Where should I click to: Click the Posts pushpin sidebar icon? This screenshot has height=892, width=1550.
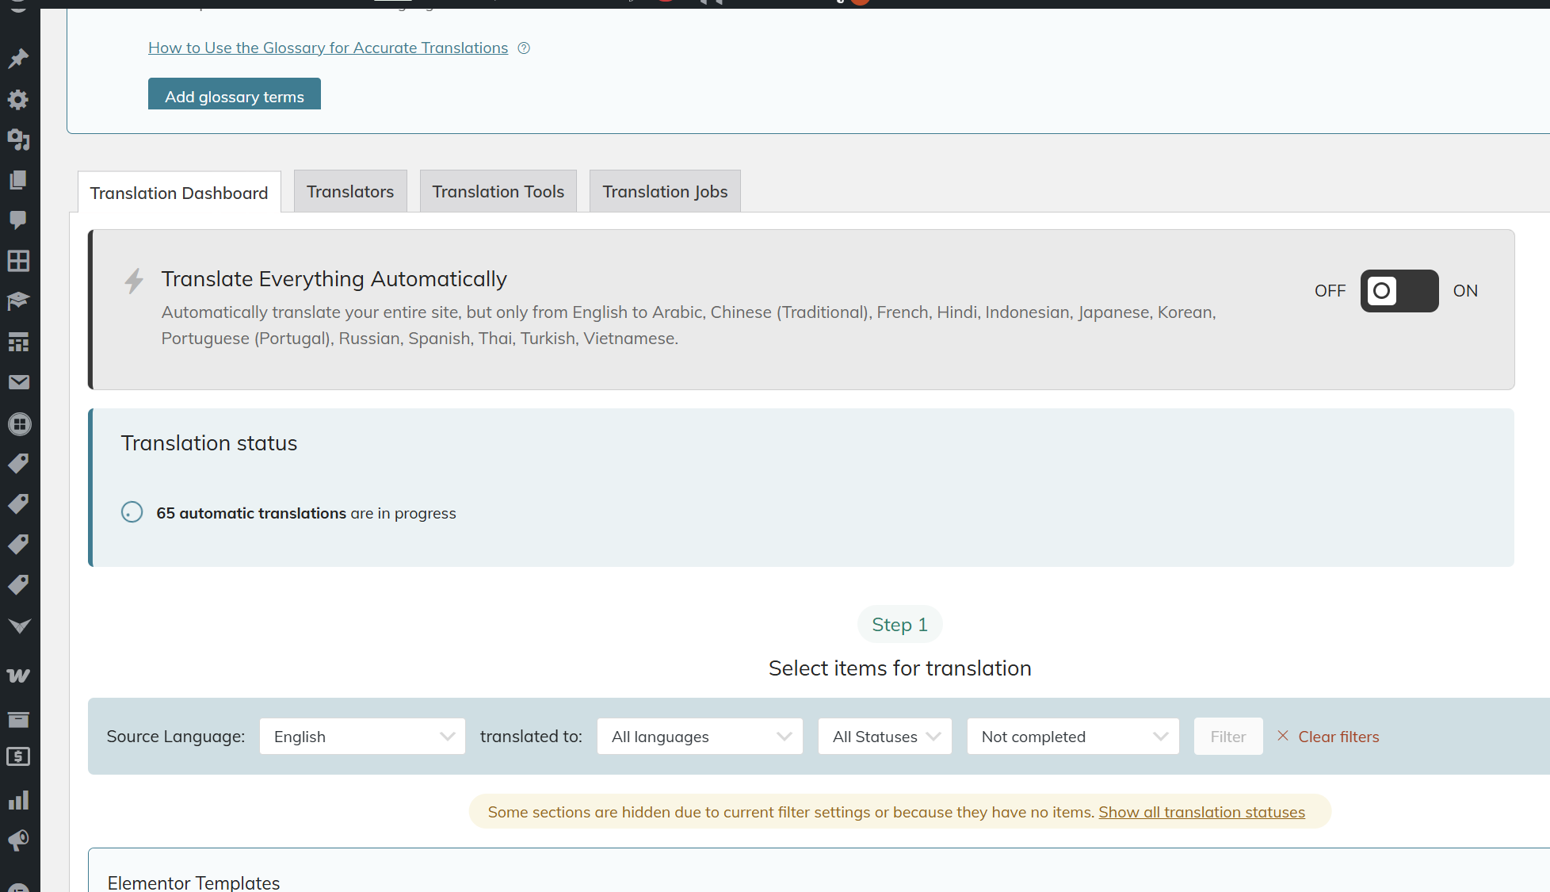[x=18, y=59]
